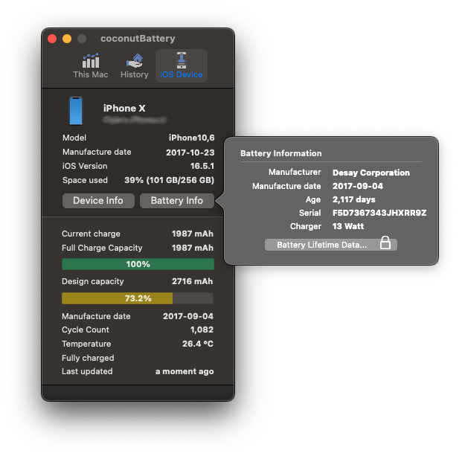Click the battery age 2,117 days
This screenshot has width=465, height=456.
(x=354, y=199)
